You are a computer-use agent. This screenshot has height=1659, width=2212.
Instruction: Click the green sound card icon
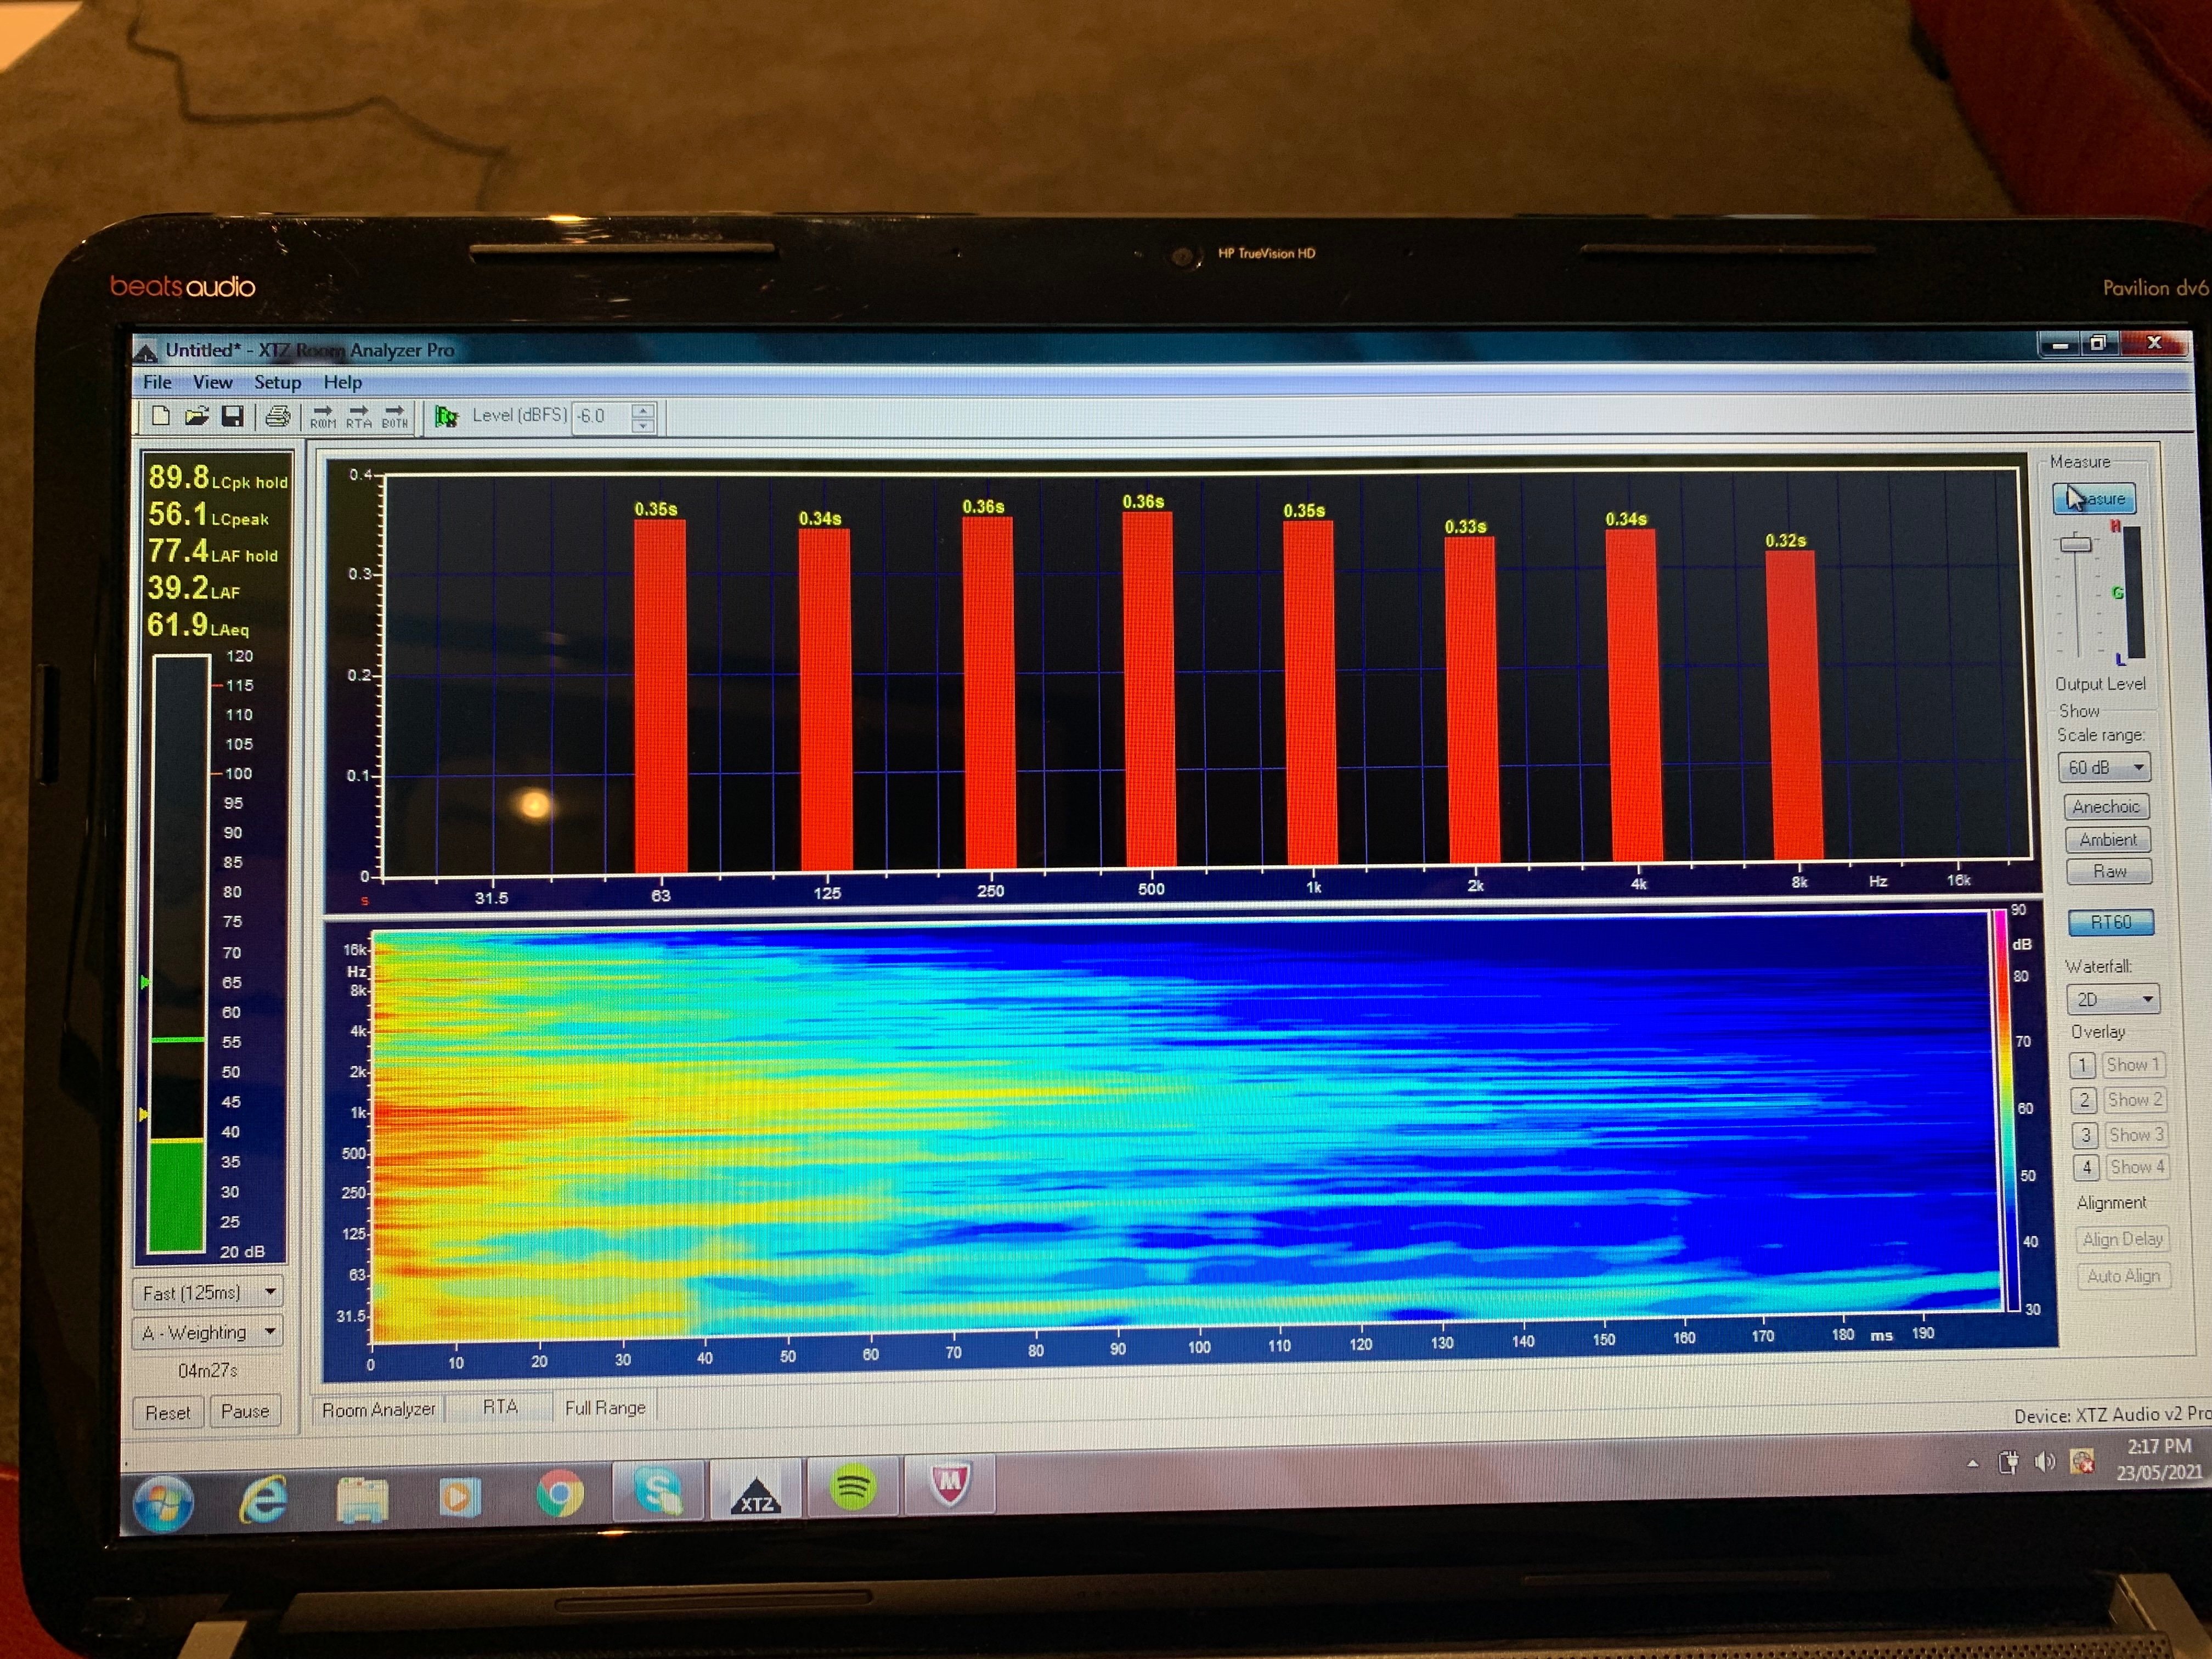coord(446,416)
